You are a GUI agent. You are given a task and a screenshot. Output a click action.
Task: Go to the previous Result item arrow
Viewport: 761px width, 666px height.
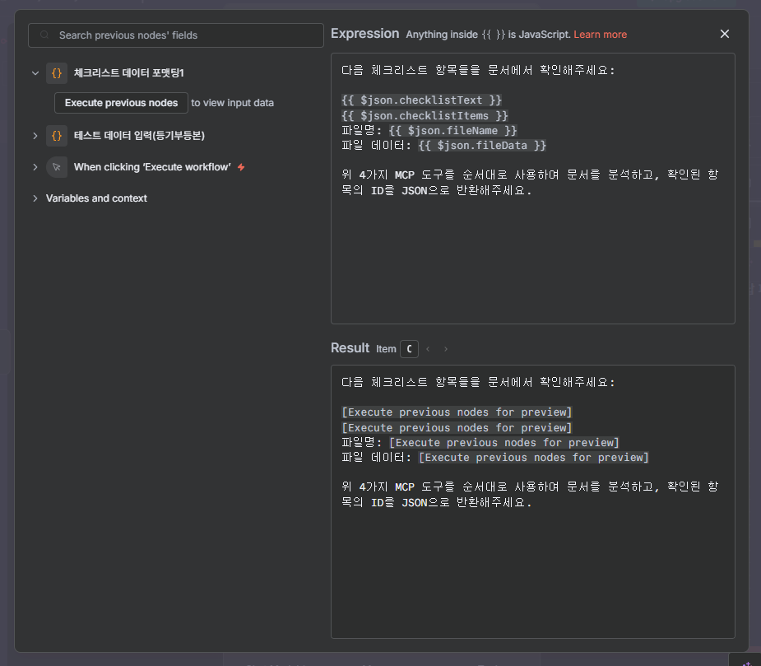pyautogui.click(x=428, y=349)
